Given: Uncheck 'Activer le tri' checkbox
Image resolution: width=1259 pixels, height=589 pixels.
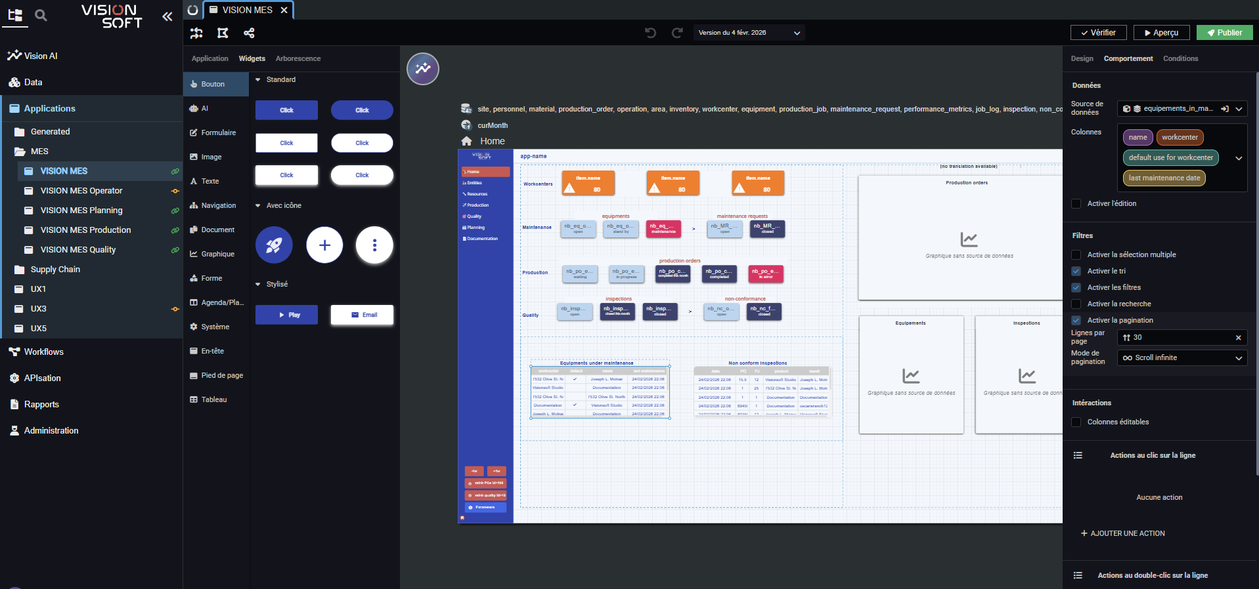Looking at the screenshot, I should point(1076,272).
